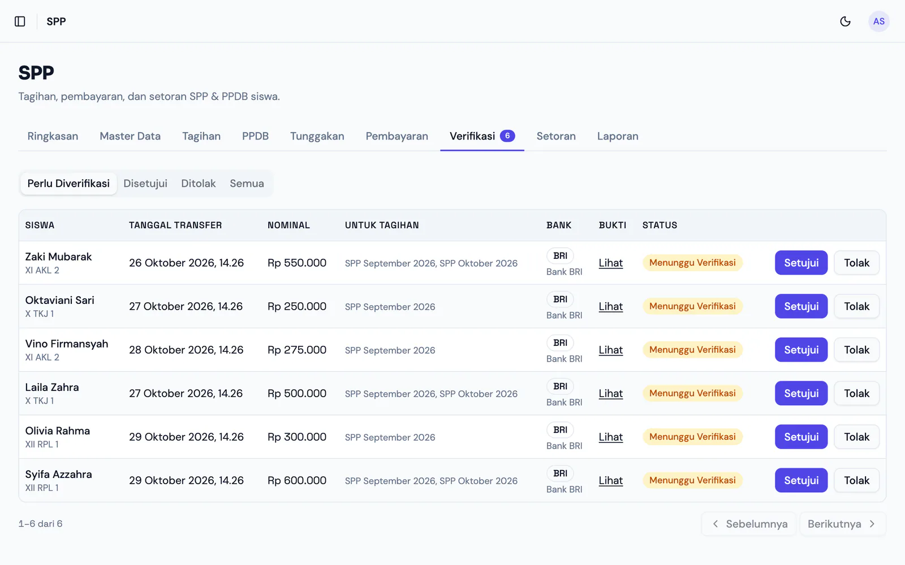Approve Oktaviani Sari's transfer with Setujui

pos(801,306)
